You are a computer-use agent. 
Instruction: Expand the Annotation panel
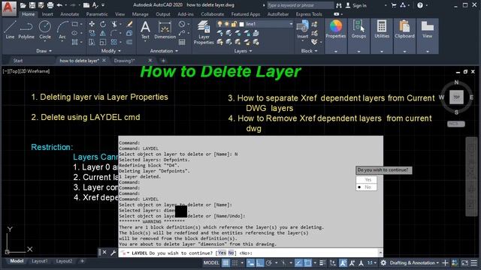pyautogui.click(x=164, y=51)
